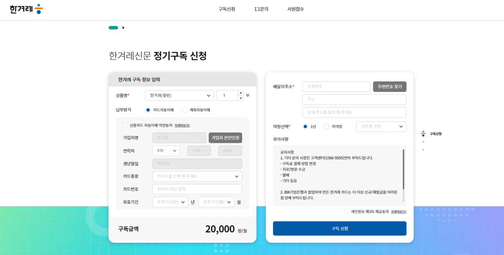Click the third side navigation dot
Viewport: 504px width, 255px height.
[423, 150]
